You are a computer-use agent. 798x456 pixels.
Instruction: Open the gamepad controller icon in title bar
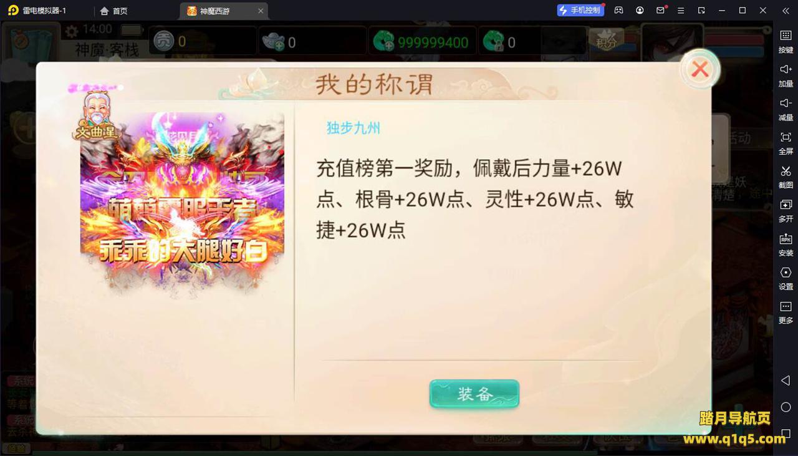pos(618,11)
